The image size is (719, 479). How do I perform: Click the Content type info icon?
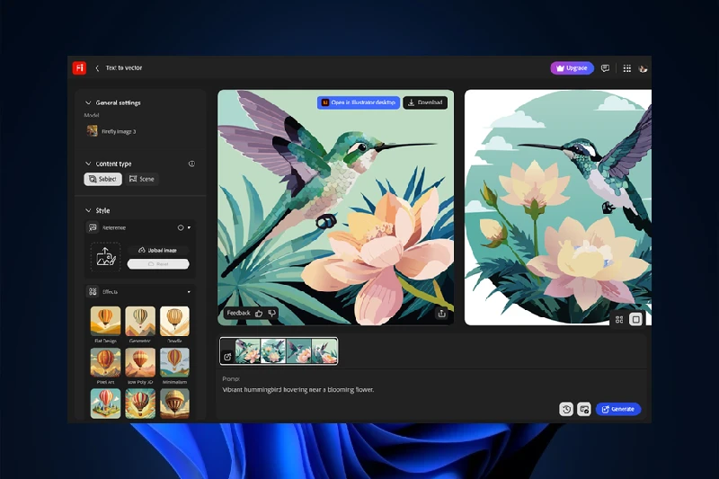tap(191, 164)
